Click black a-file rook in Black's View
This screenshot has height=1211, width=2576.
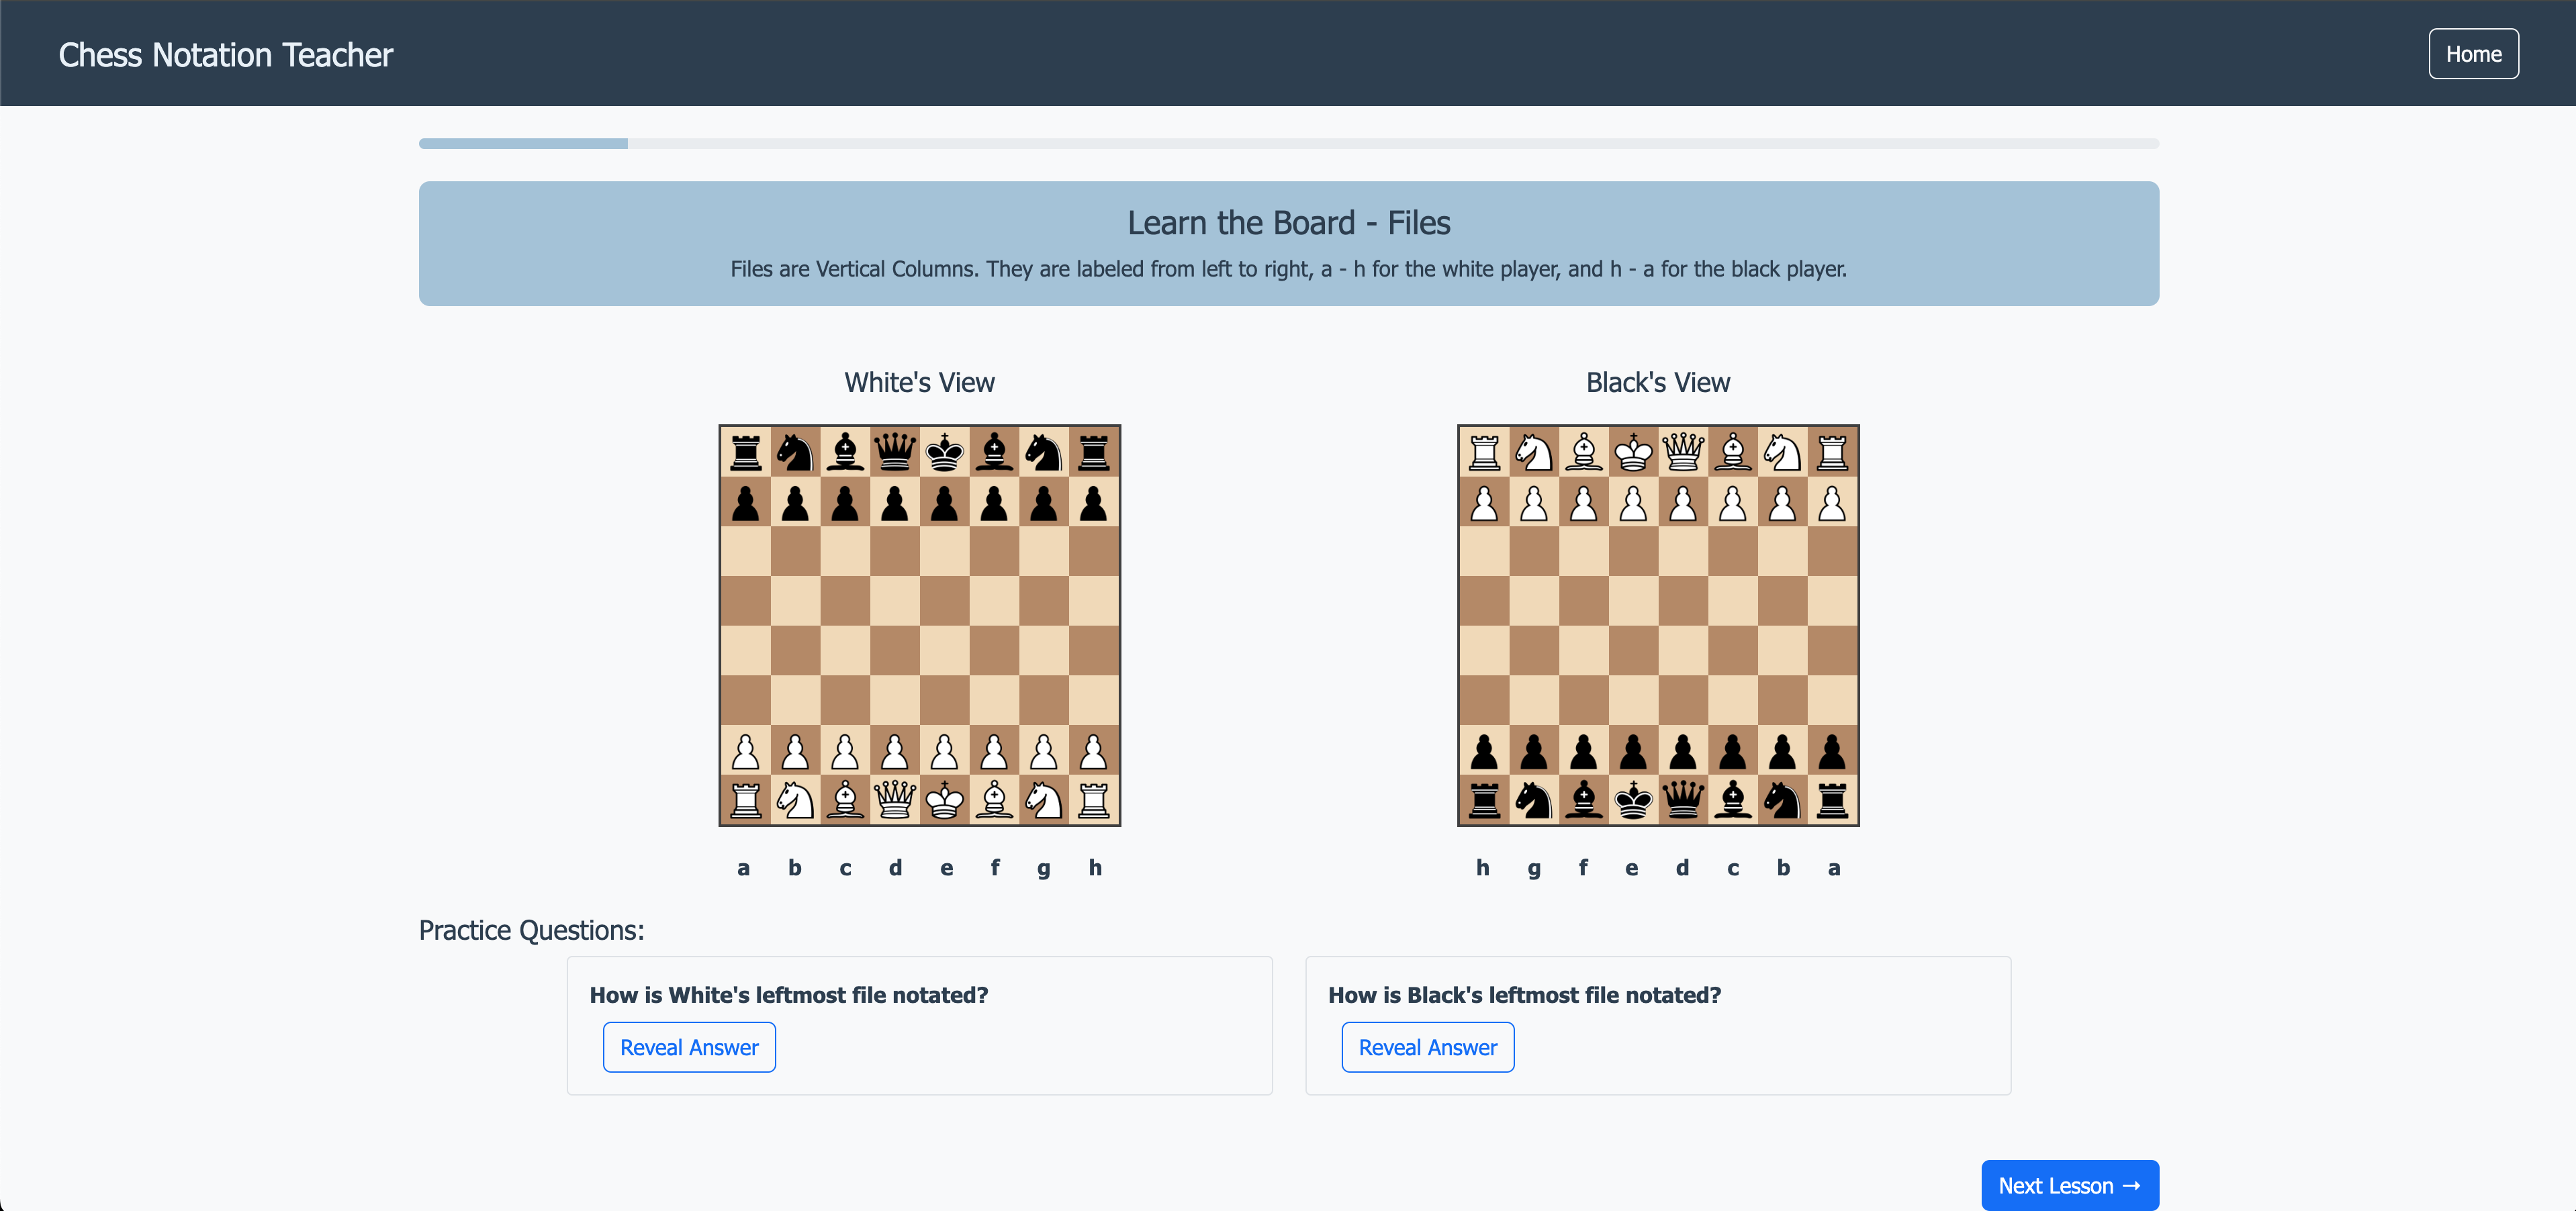[1832, 800]
